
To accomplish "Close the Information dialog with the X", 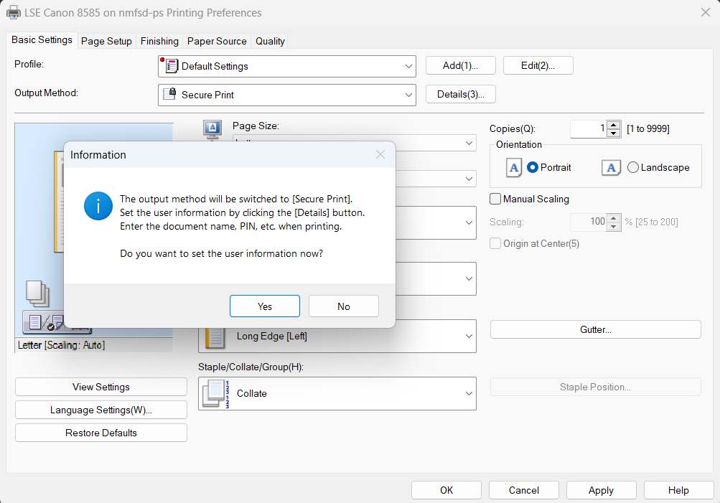I will [380, 155].
